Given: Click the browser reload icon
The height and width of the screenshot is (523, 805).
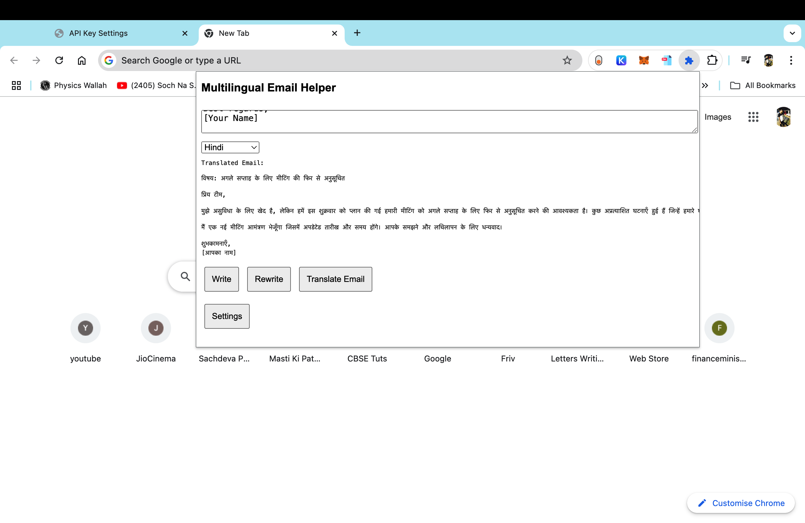Looking at the screenshot, I should [x=59, y=61].
